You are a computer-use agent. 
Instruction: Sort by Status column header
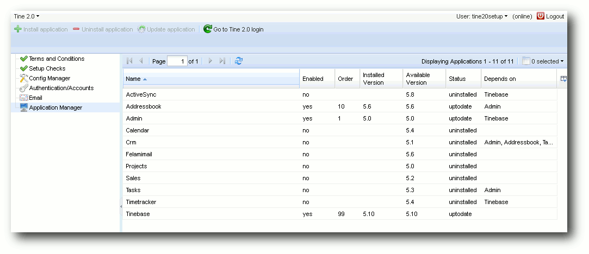[x=463, y=79]
